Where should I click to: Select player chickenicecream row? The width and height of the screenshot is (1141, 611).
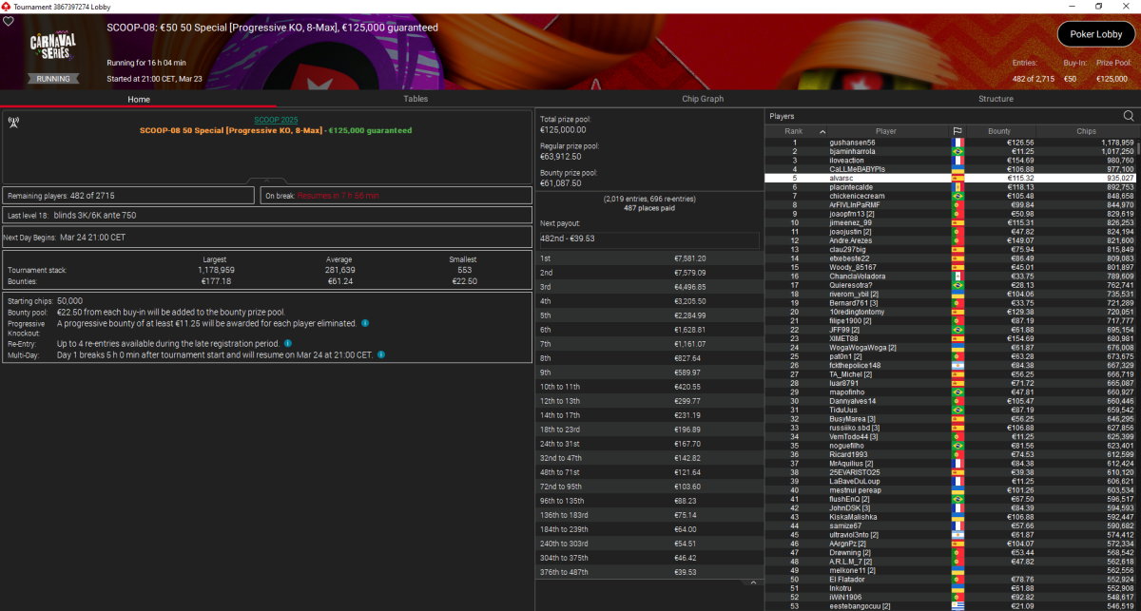951,196
